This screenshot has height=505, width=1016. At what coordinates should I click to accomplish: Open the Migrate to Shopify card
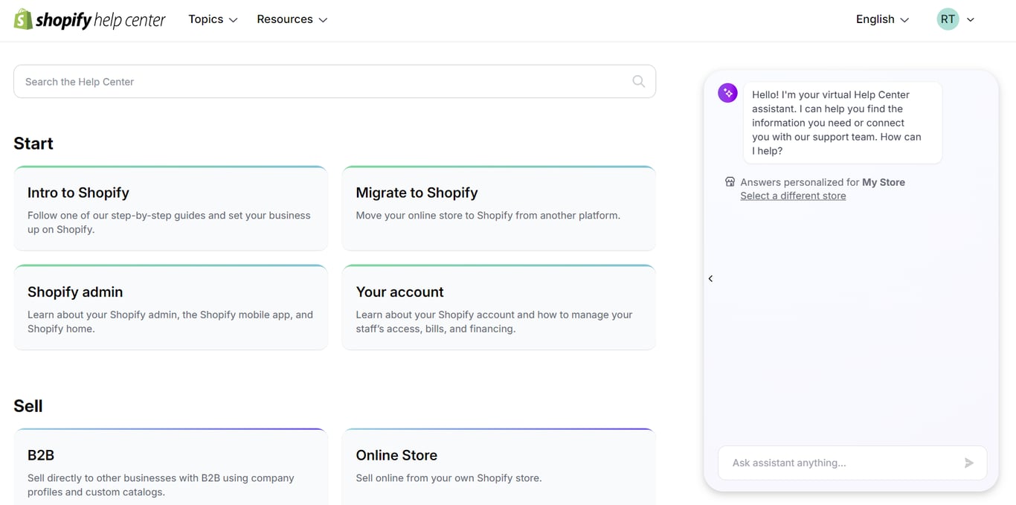click(x=498, y=208)
